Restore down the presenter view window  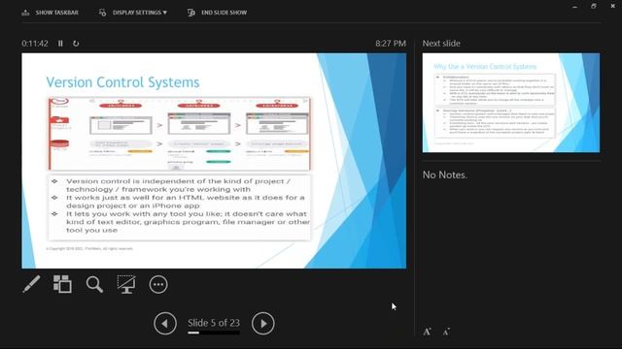[594, 7]
